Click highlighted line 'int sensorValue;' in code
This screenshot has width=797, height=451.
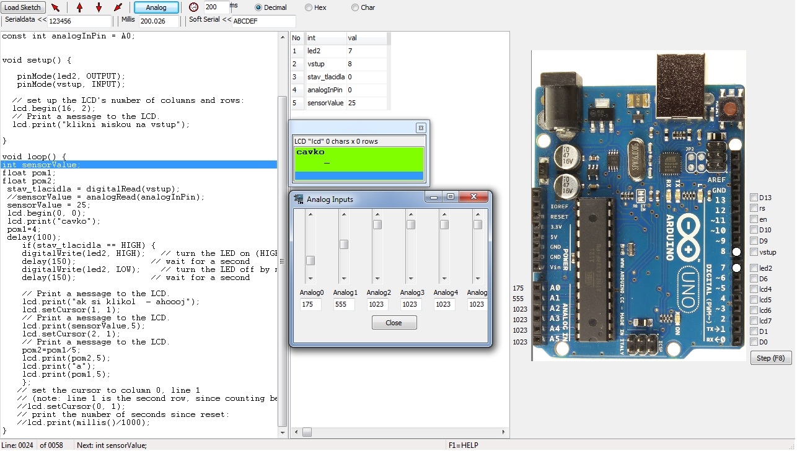tap(139, 165)
